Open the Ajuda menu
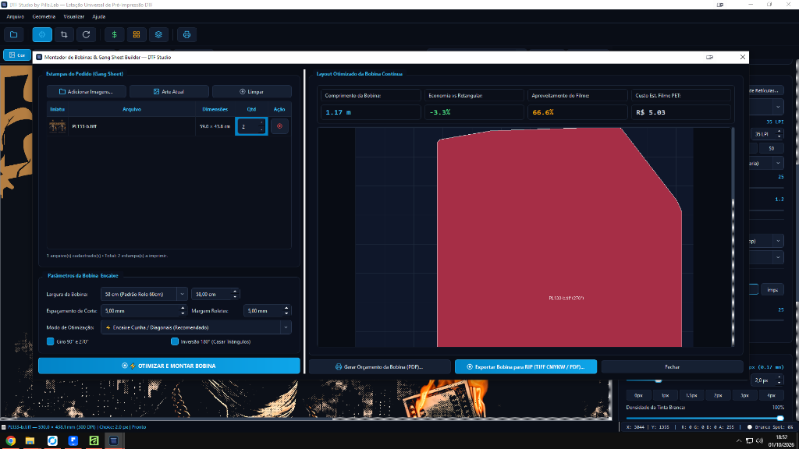 pyautogui.click(x=99, y=17)
